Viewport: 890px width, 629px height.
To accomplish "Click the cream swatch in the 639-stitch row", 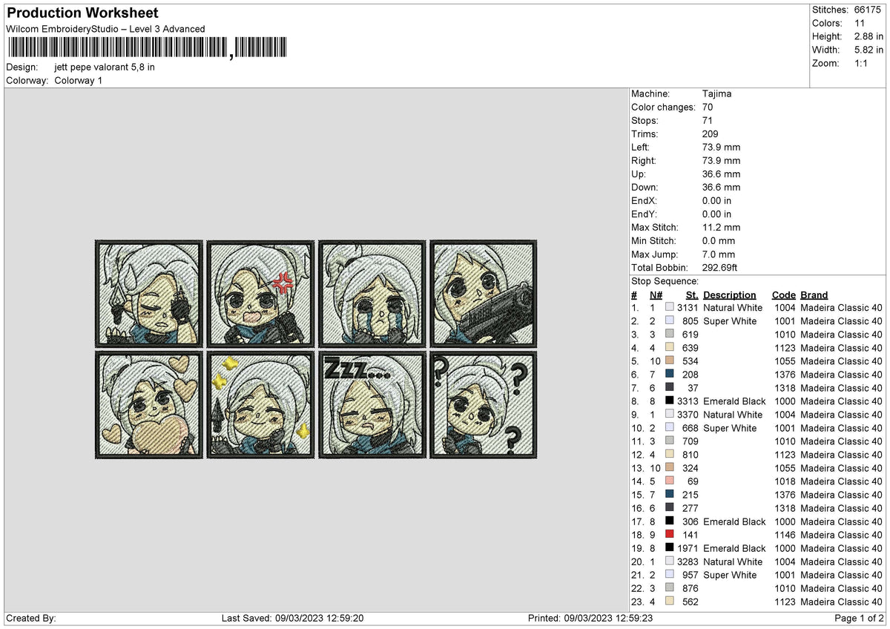I will click(670, 348).
